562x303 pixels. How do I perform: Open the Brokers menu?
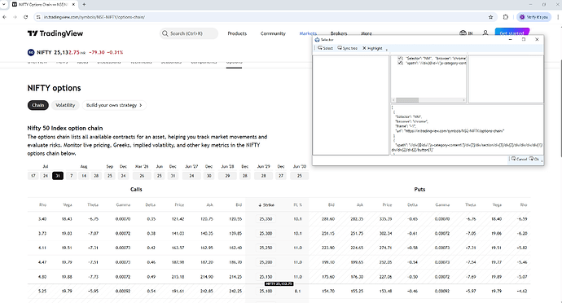339,33
